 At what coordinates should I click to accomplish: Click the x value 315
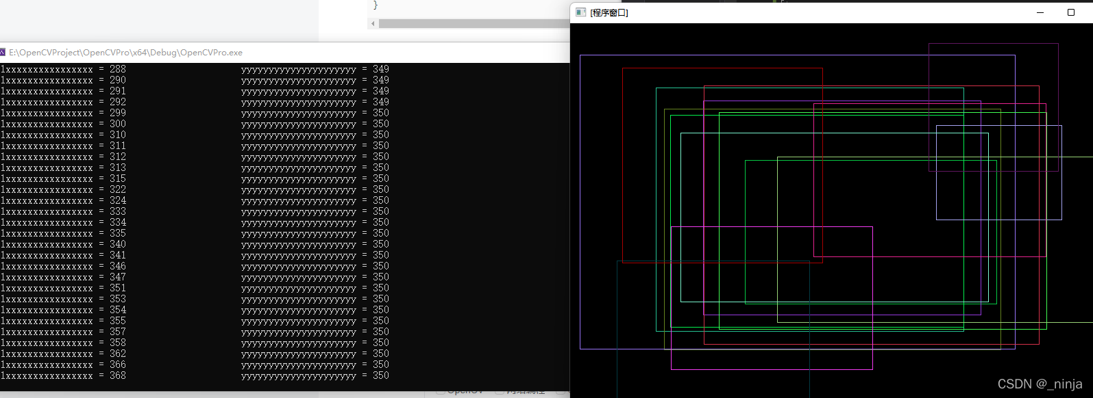118,178
